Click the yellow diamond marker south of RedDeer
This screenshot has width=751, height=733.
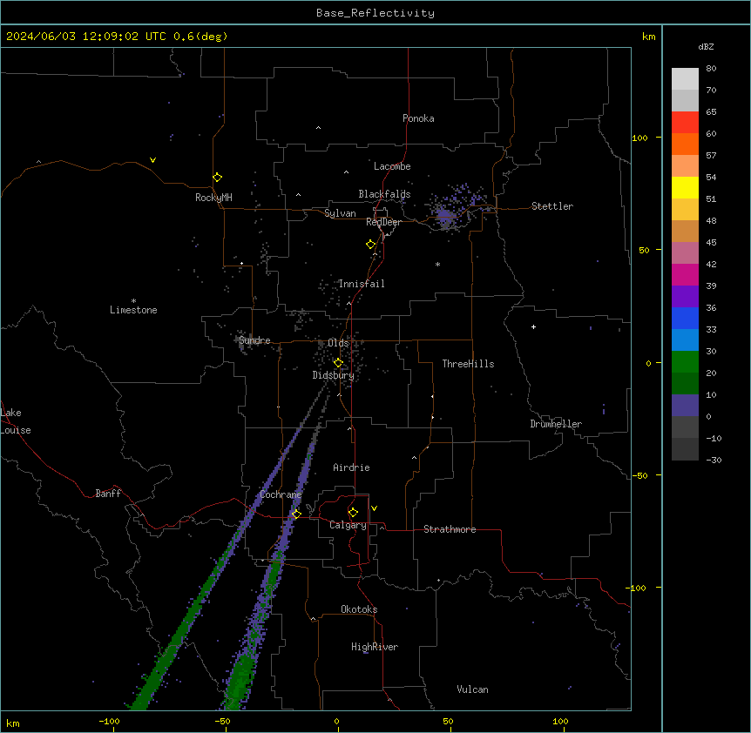tap(370, 244)
